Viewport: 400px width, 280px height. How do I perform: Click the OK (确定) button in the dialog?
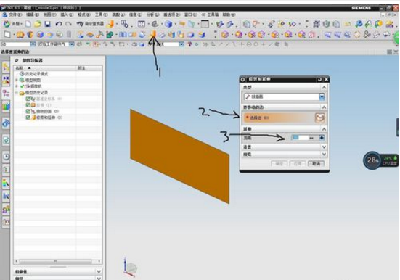[x=279, y=163]
